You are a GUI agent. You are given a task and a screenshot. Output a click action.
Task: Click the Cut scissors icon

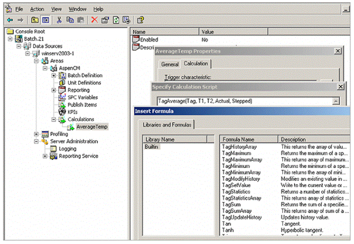click(59, 20)
